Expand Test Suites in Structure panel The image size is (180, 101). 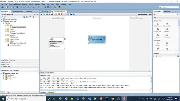4,75
